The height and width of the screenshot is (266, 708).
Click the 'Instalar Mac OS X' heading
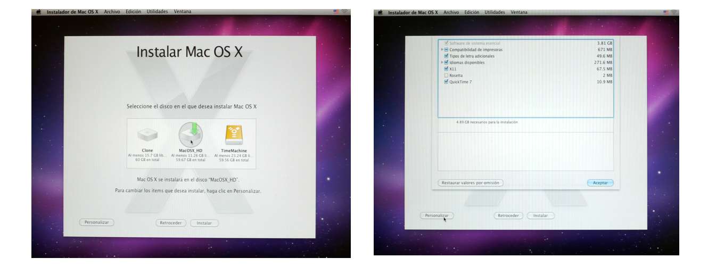[x=190, y=52]
